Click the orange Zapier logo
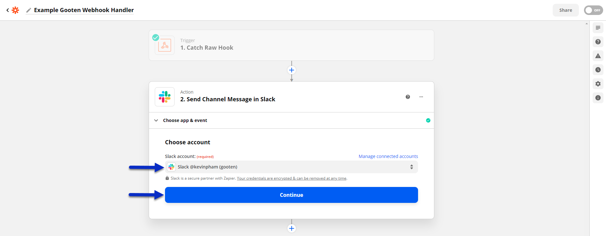Screen dimensions: 606x236 click(15, 10)
